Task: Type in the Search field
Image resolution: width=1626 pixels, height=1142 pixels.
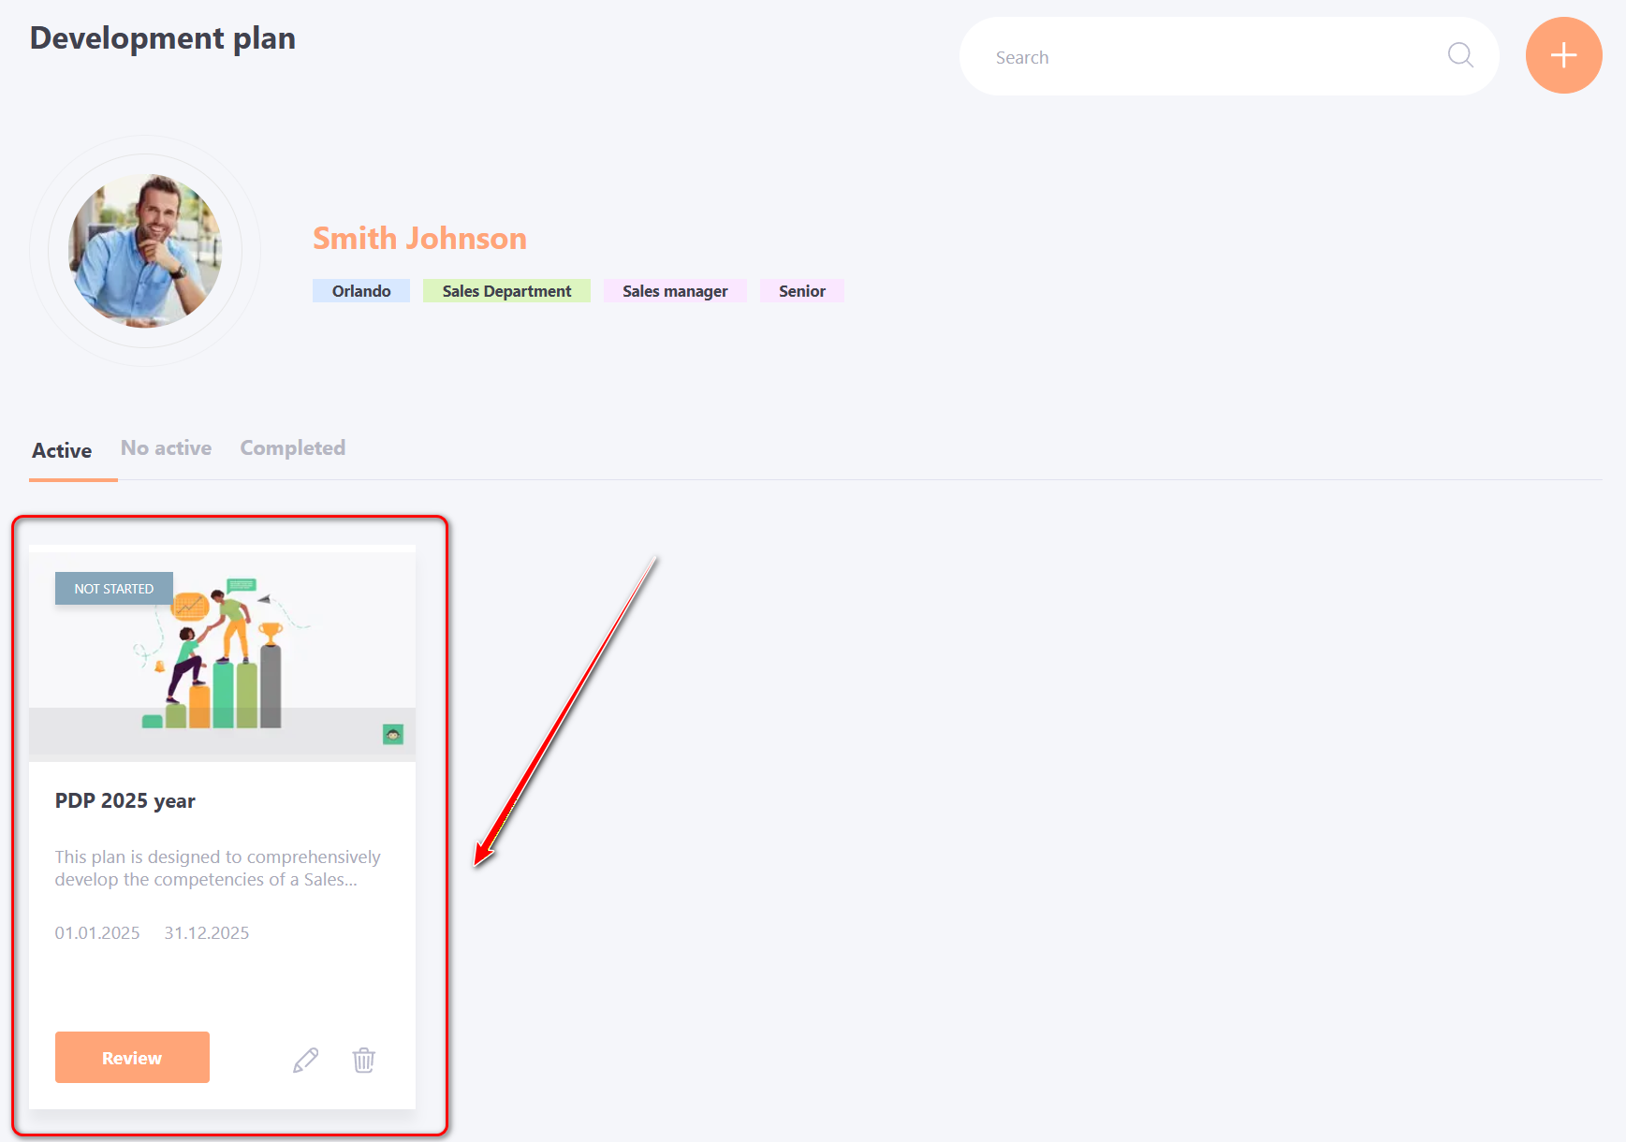Action: [1208, 57]
